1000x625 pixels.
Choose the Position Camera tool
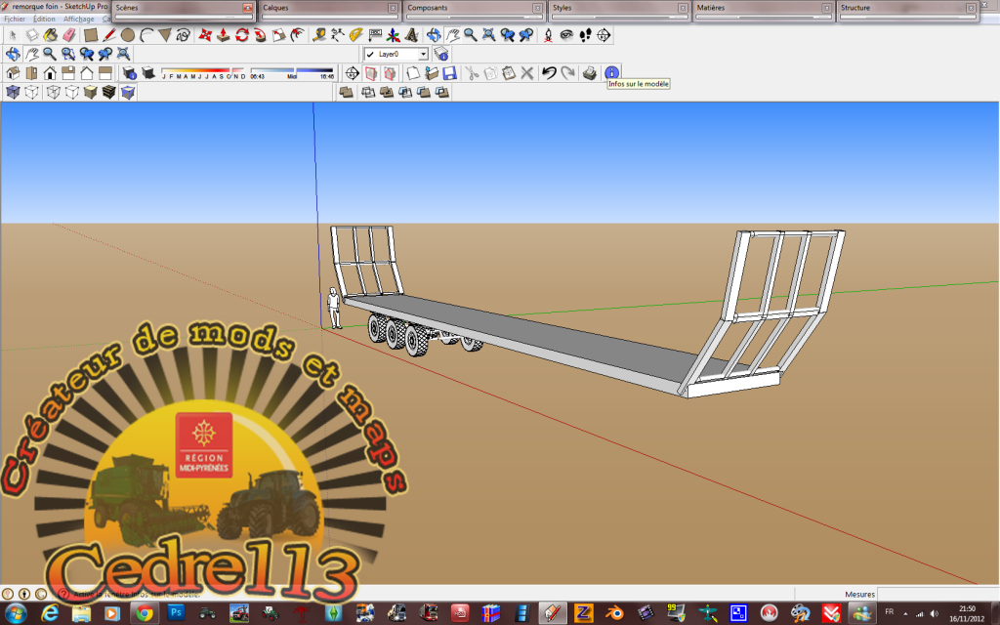548,35
